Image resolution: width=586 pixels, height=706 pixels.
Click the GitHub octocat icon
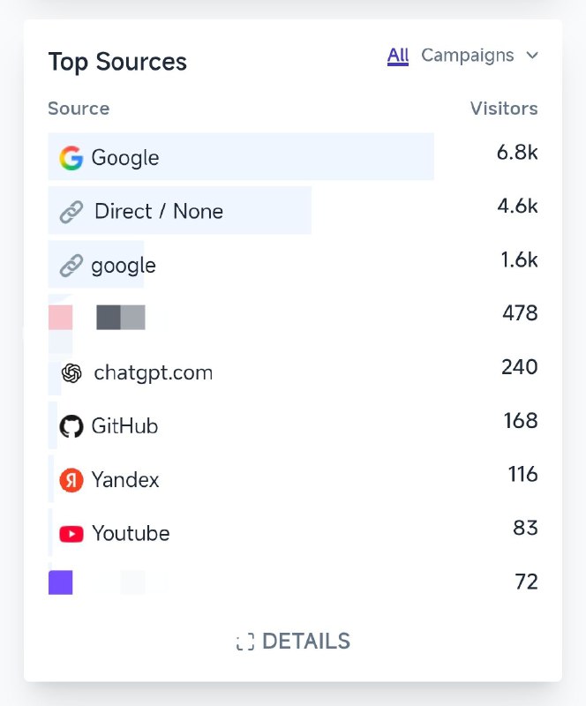(x=71, y=427)
